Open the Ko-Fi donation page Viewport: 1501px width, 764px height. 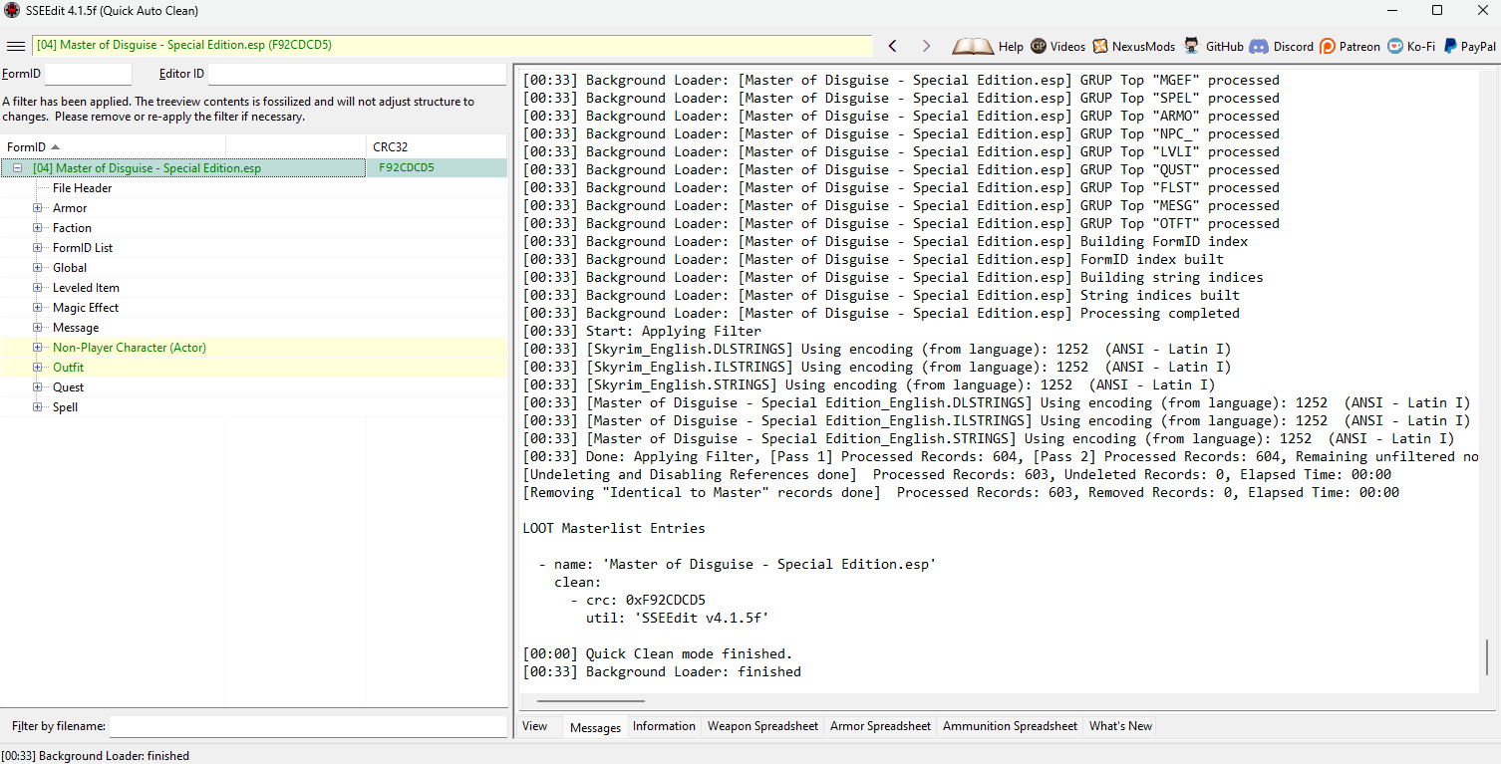click(x=1411, y=47)
